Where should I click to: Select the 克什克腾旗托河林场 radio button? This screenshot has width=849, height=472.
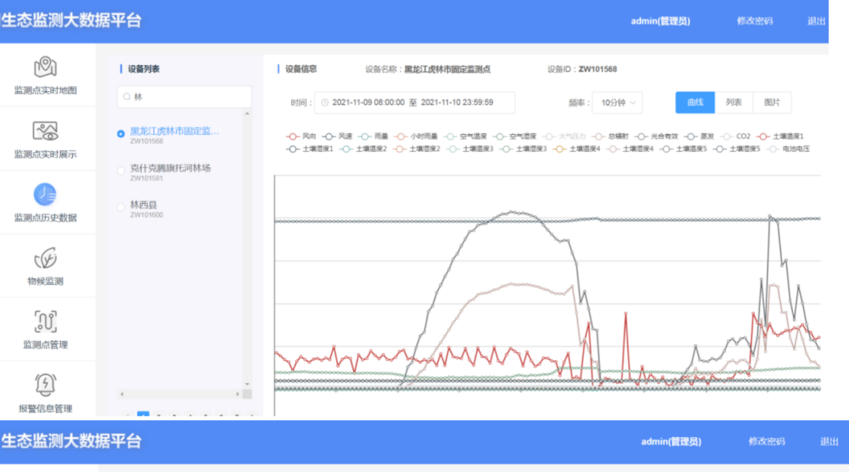coord(121,170)
